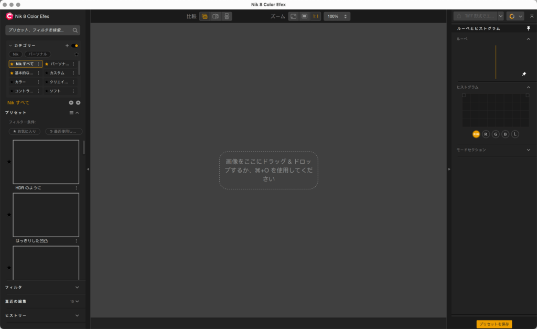Toggle favorite star on ソフト category

47,91
